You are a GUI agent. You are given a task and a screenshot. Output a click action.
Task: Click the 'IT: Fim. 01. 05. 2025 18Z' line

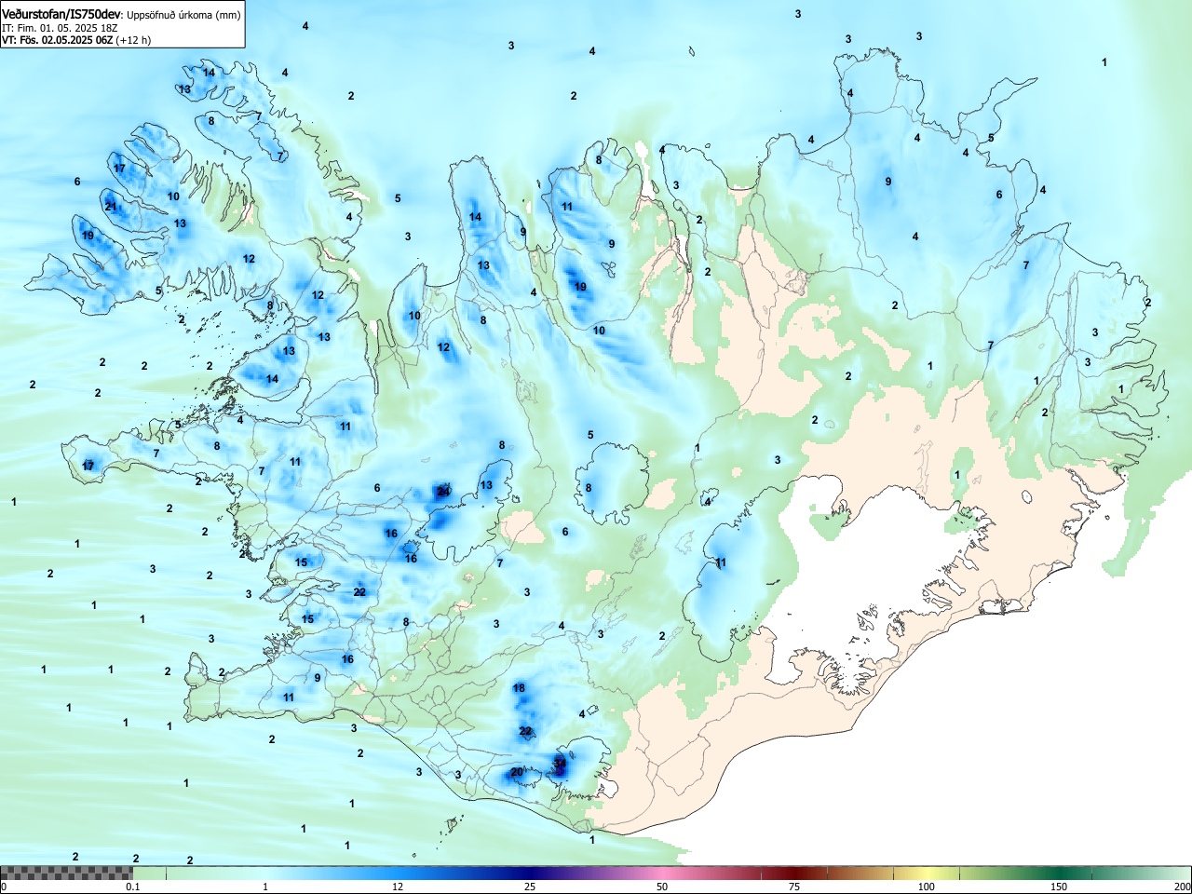tap(60, 28)
